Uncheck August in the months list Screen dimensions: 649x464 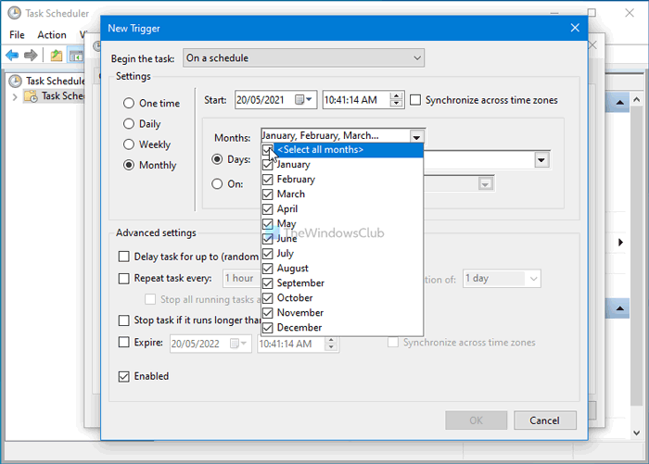tap(268, 269)
